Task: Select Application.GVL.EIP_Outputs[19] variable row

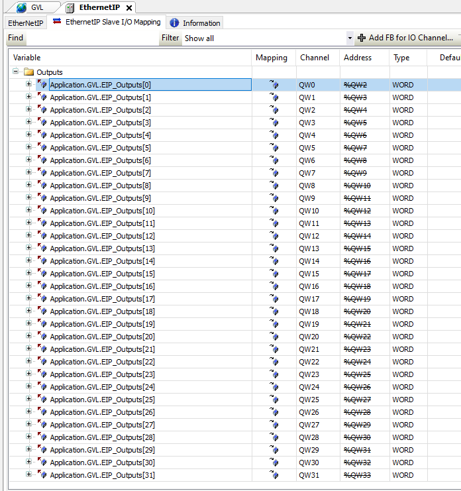Action: point(102,324)
